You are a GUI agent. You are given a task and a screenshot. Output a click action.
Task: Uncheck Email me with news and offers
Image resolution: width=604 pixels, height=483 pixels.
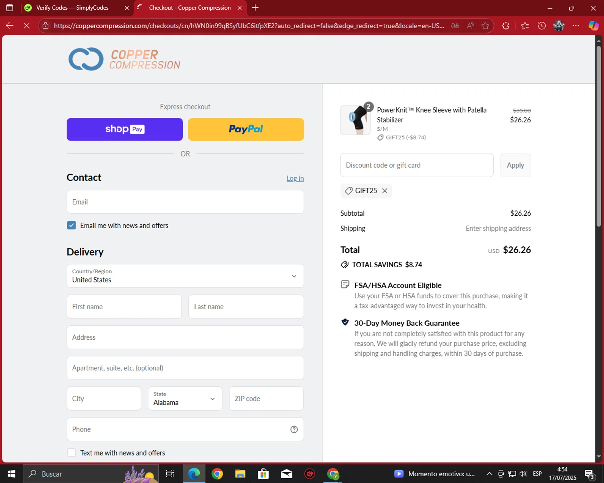point(72,225)
